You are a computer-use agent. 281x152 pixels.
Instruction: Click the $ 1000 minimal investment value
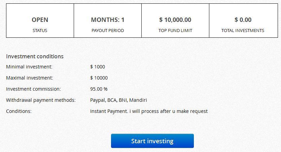(98, 67)
